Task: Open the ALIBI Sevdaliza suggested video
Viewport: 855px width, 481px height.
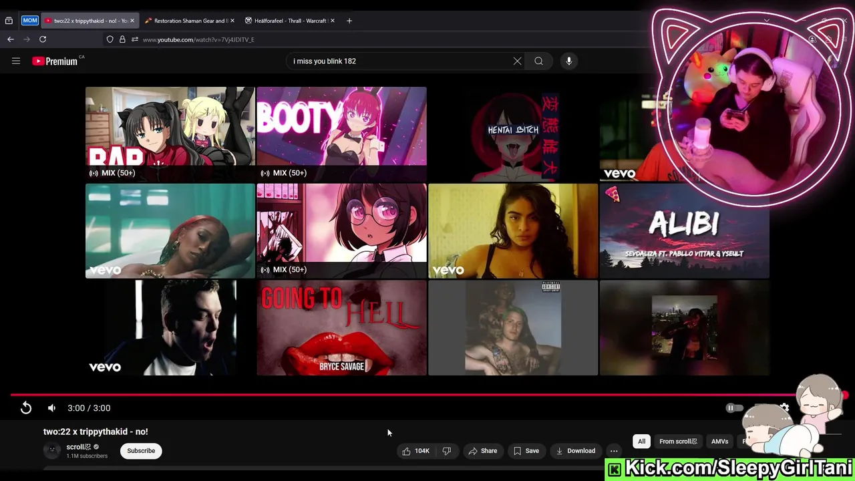Action: (684, 231)
